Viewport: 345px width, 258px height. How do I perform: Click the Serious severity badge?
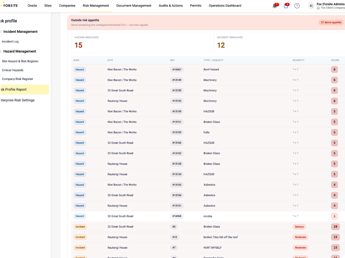299,227
